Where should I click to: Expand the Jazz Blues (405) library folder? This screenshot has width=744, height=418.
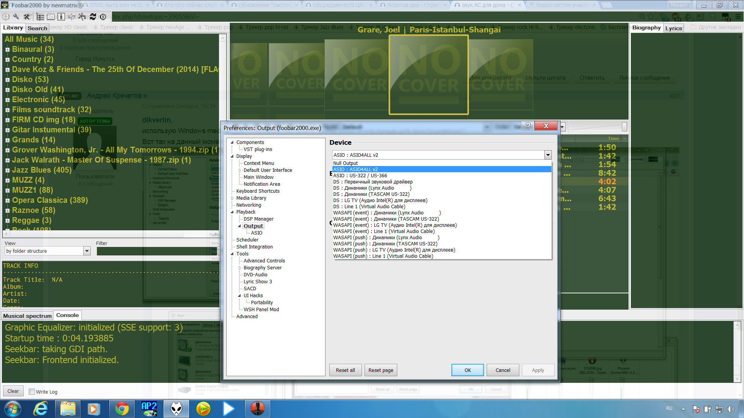[7, 170]
